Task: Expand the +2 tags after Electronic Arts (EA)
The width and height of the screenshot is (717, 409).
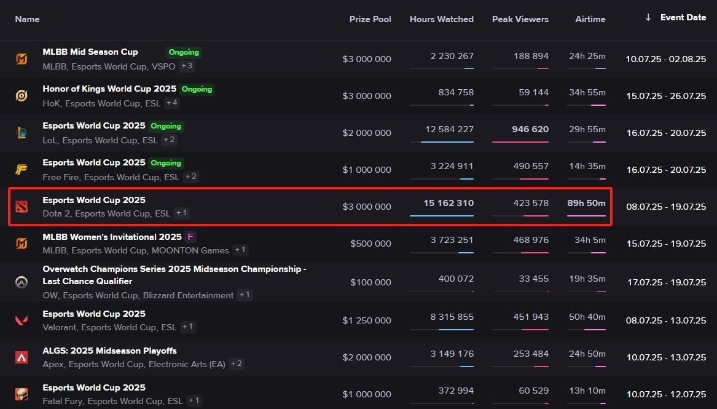Action: pos(237,363)
